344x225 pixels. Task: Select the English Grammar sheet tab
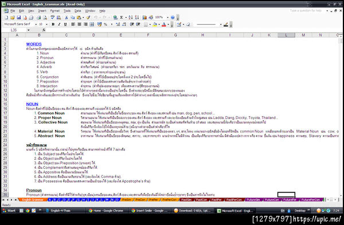coord(33,200)
